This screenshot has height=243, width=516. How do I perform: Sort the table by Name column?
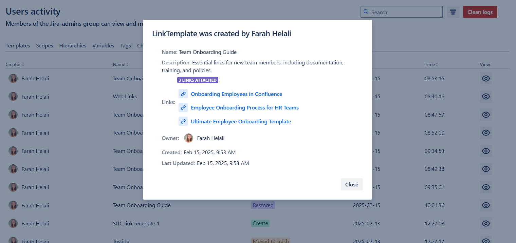pos(121,64)
